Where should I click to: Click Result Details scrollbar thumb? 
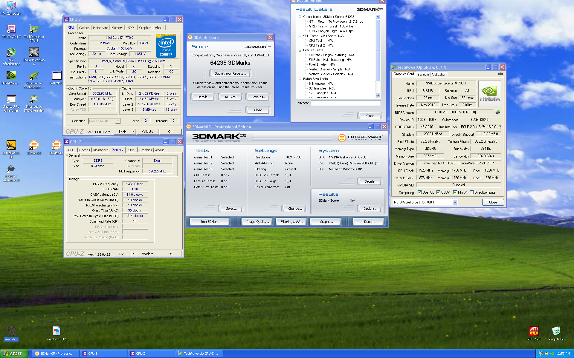(x=378, y=50)
